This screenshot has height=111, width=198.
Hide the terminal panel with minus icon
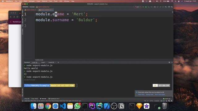coord(172,62)
